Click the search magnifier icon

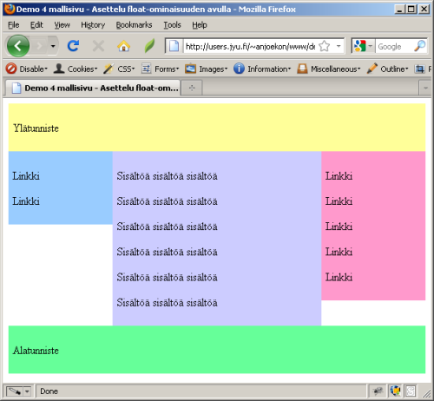pyautogui.click(x=420, y=46)
